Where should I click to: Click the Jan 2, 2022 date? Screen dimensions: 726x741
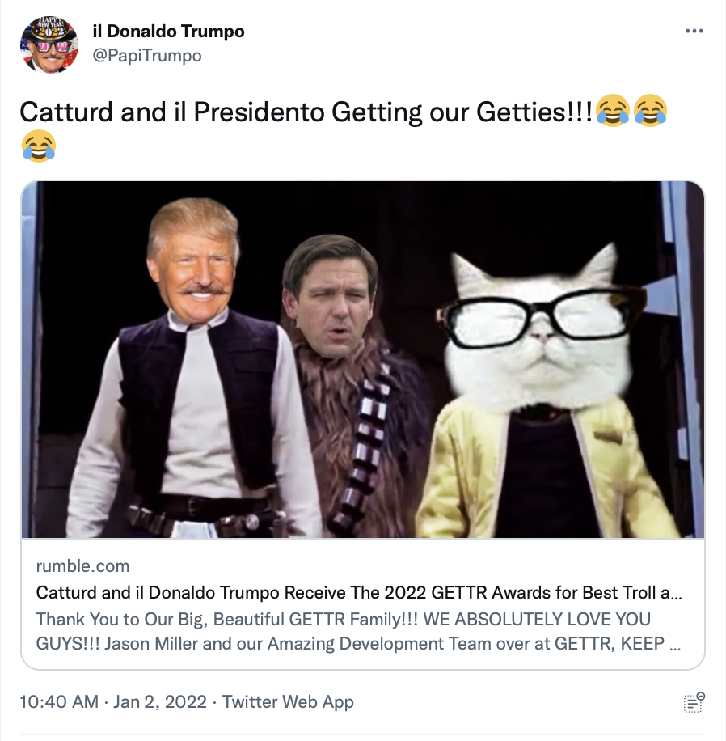click(159, 702)
